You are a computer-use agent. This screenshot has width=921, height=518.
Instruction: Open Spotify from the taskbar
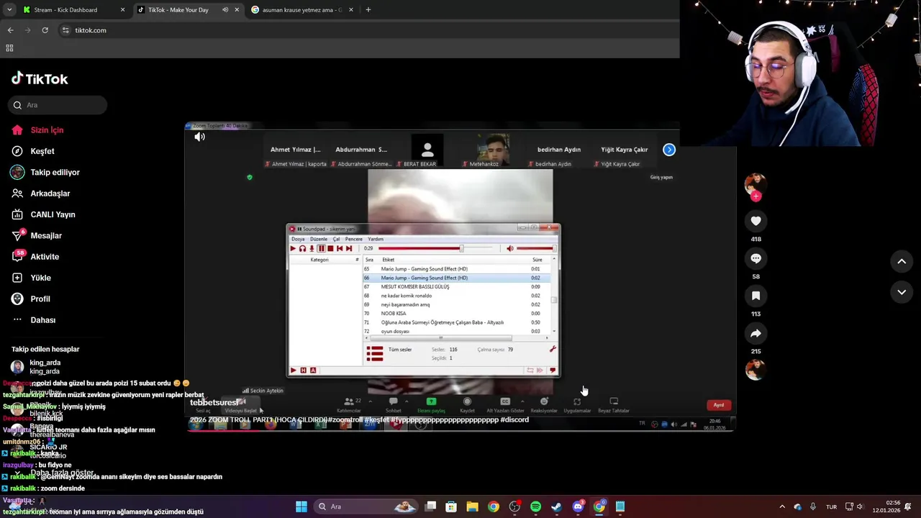535,506
